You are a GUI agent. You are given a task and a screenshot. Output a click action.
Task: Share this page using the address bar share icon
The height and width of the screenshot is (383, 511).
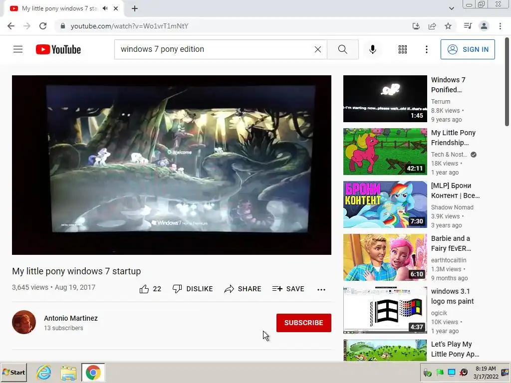432,26
